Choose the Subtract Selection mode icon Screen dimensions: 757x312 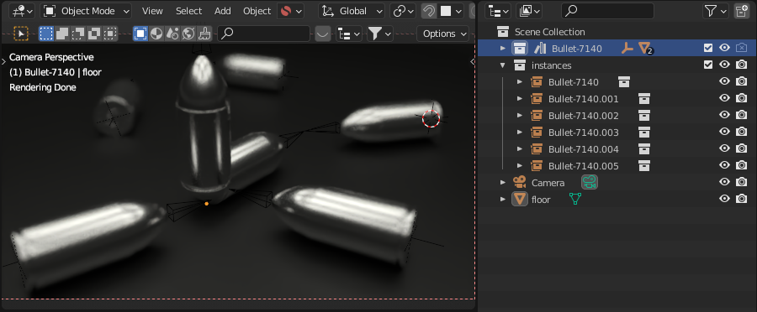pyautogui.click(x=78, y=34)
